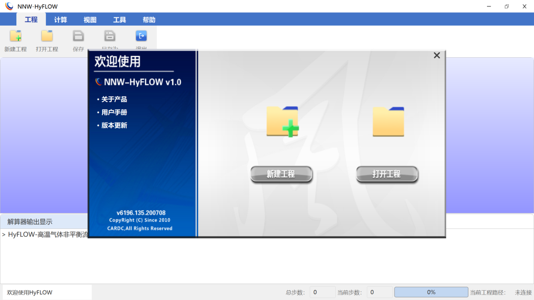This screenshot has height=300, width=534.
Task: Open the 用户手册 link
Action: point(114,112)
